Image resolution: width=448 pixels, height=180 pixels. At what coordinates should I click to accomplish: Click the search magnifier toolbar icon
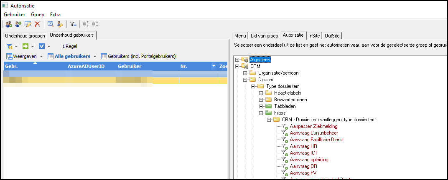tap(50, 25)
